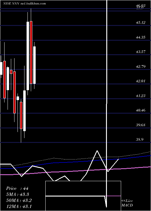Viewport: 151px width, 211px height.
Task: Click the 50MA : 43.2 readout
Action: [19, 200]
